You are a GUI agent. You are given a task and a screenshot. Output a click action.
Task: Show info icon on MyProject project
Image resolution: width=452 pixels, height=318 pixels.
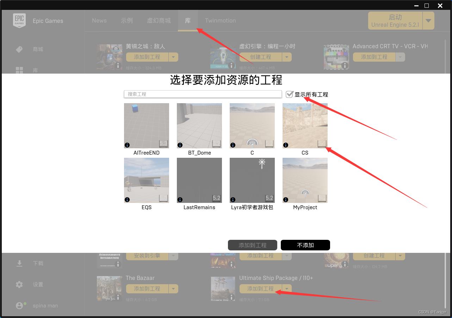(x=286, y=200)
